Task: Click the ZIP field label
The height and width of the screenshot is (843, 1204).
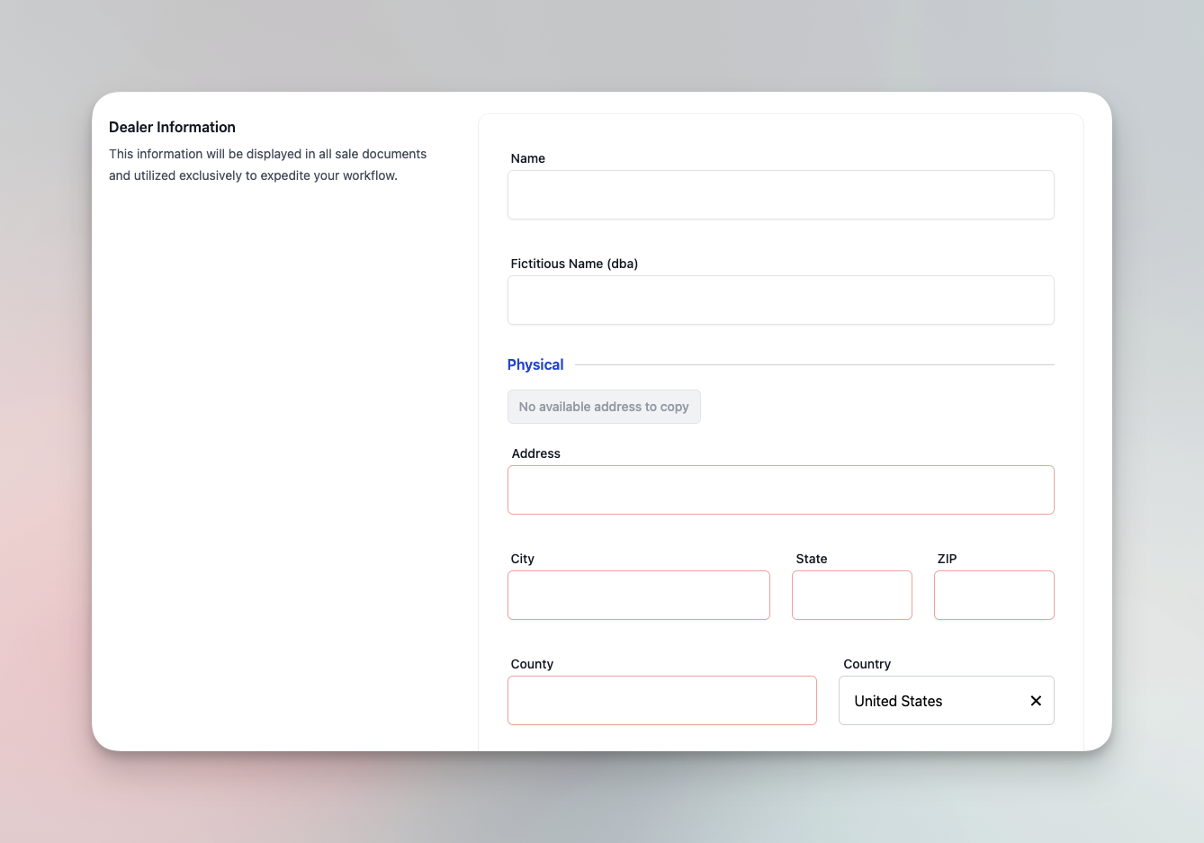Action: tap(947, 559)
